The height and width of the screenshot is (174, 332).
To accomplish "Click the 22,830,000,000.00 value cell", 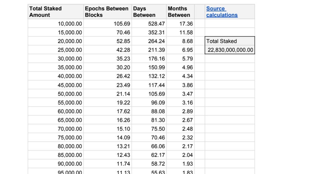I will pos(230,50).
